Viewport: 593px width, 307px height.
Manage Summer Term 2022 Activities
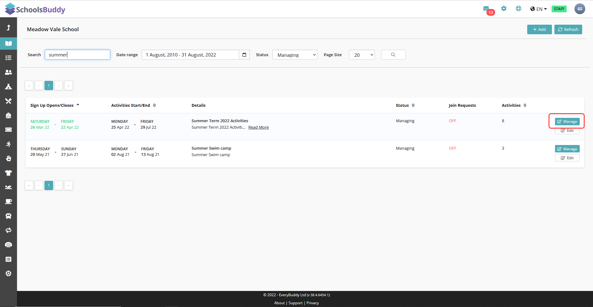click(567, 122)
